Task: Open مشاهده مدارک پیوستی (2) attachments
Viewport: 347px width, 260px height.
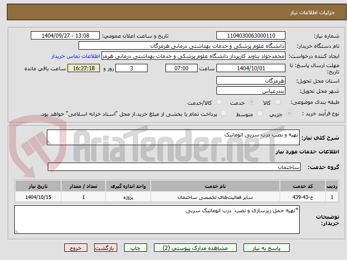Action: pyautogui.click(x=195, y=248)
